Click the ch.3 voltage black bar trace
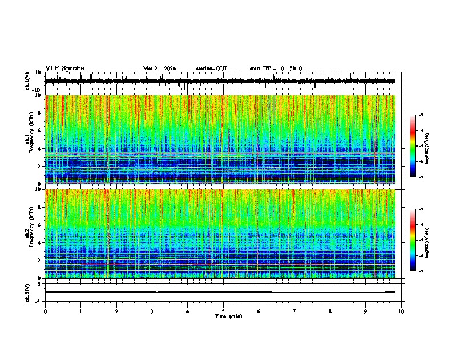 (x=220, y=292)
